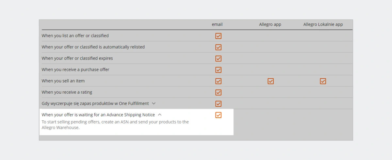Uncheck email notification when you sell an item
392x160 pixels.
(x=219, y=81)
